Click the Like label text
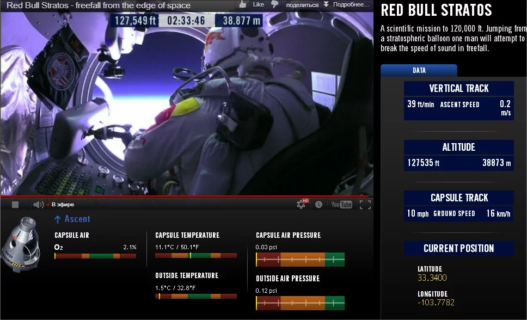Image resolution: width=527 pixels, height=320 pixels. 258,4
